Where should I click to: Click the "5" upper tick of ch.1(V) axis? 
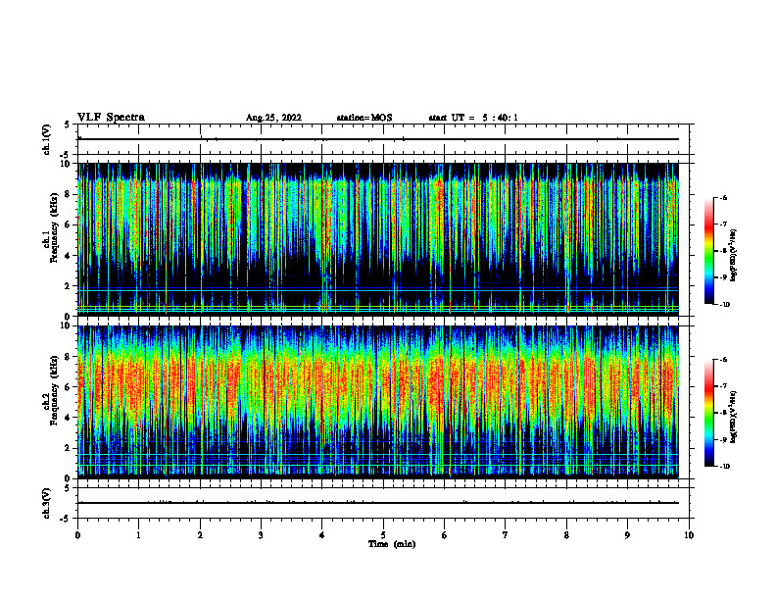67,125
